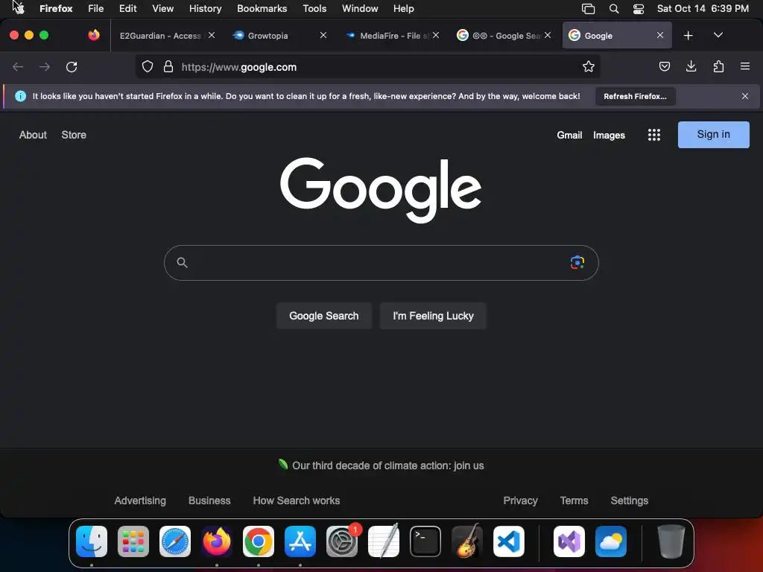The width and height of the screenshot is (763, 572).
Task: Reload the page with the refresh icon
Action: coord(72,66)
